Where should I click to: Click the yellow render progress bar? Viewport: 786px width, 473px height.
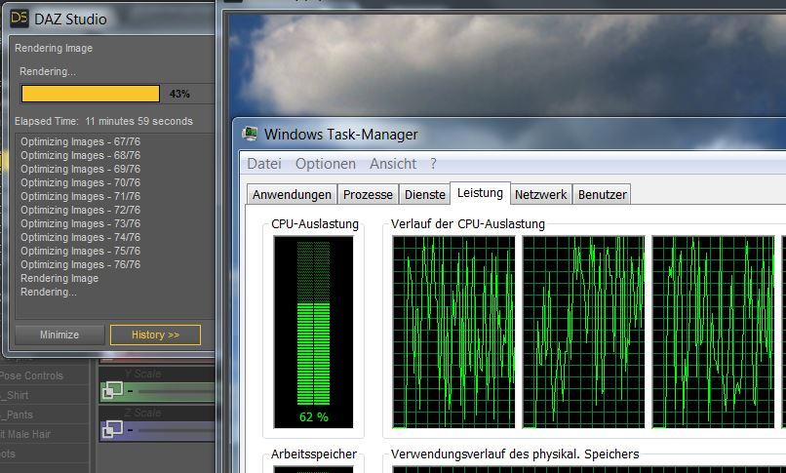(91, 94)
